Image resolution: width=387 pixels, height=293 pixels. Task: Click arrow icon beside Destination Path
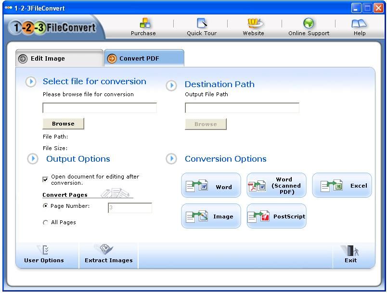coord(171,86)
